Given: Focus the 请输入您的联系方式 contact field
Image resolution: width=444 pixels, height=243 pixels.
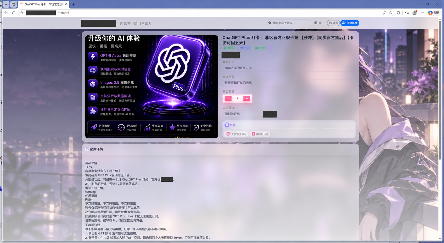Looking at the screenshot, I should coord(289,68).
